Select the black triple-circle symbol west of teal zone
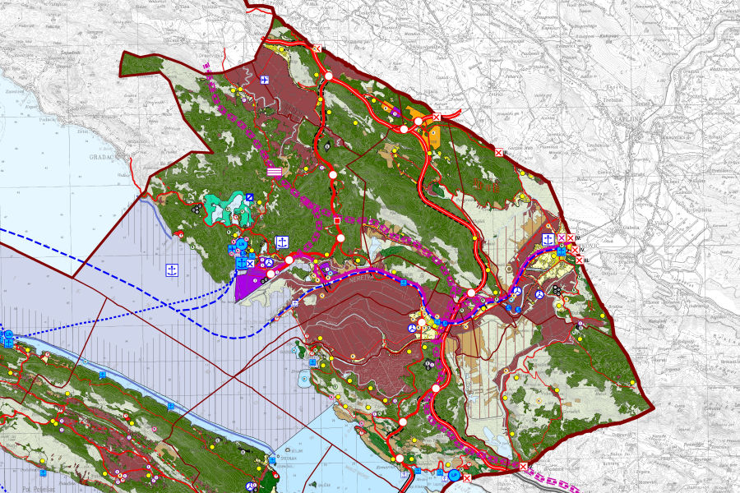 click(x=196, y=209)
